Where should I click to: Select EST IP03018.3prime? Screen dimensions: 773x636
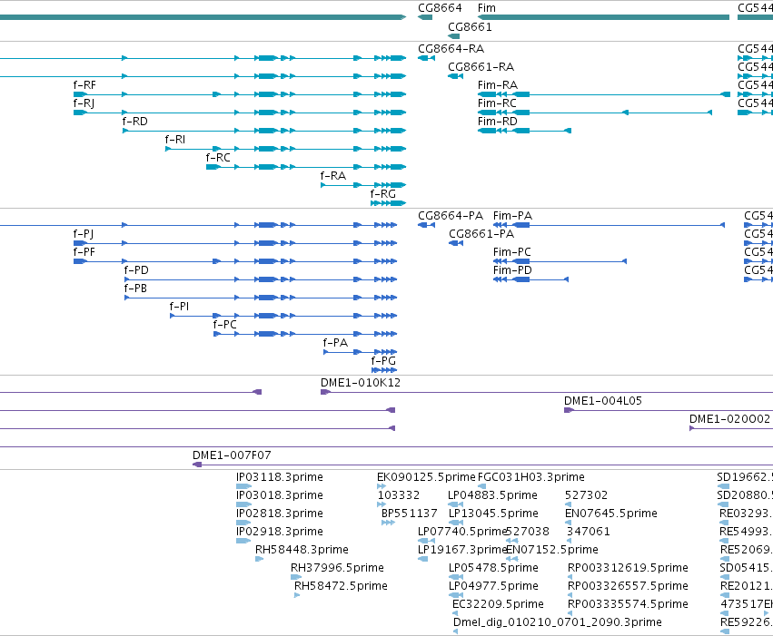[x=244, y=504]
